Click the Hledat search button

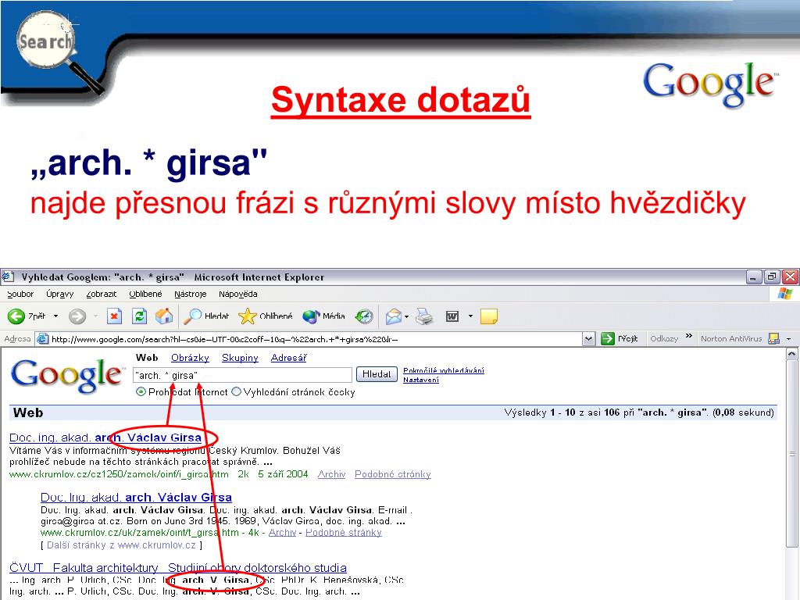[377, 374]
